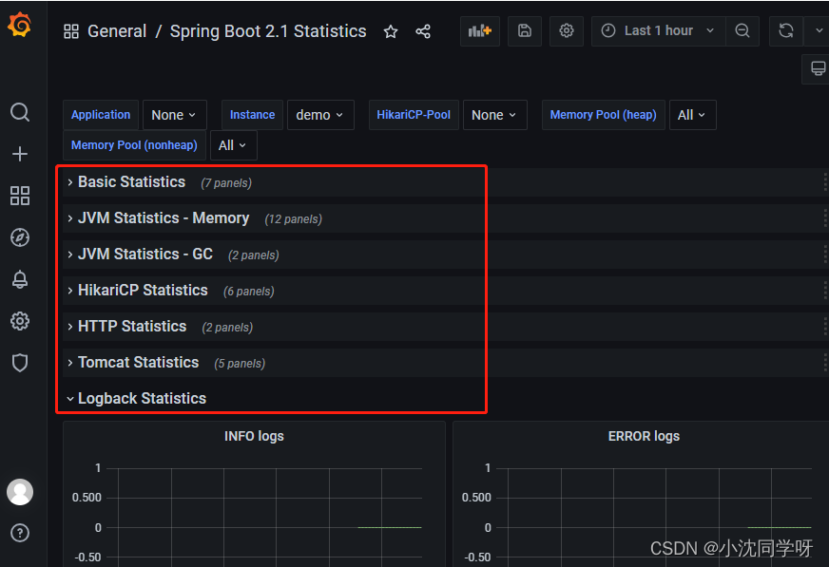The image size is (829, 567).
Task: Open the Dashboards four-squares icon in sidebar
Action: (20, 196)
